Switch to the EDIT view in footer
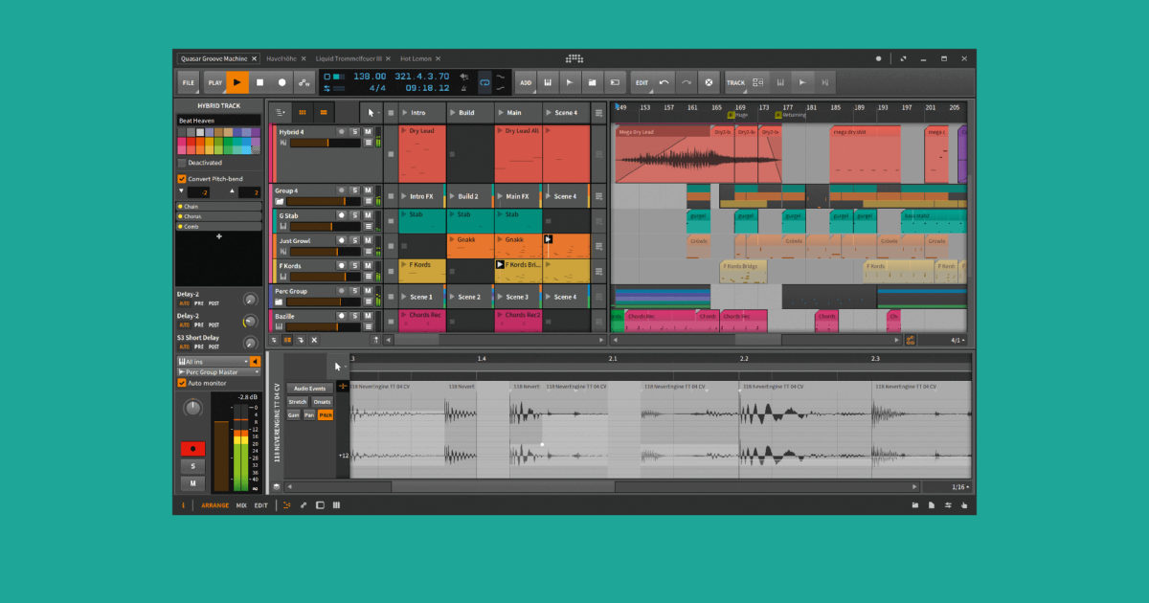This screenshot has width=1149, height=603. tap(260, 505)
